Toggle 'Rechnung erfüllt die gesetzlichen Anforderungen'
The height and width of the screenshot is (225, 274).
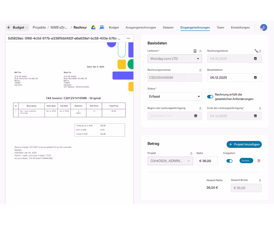[x=210, y=97]
